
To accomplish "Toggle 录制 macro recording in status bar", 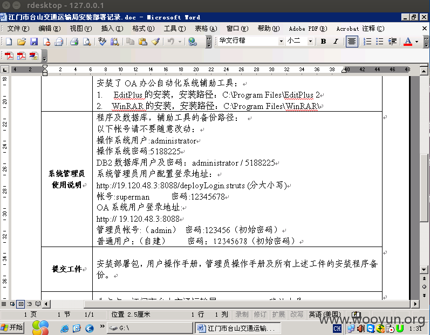I will (x=242, y=315).
